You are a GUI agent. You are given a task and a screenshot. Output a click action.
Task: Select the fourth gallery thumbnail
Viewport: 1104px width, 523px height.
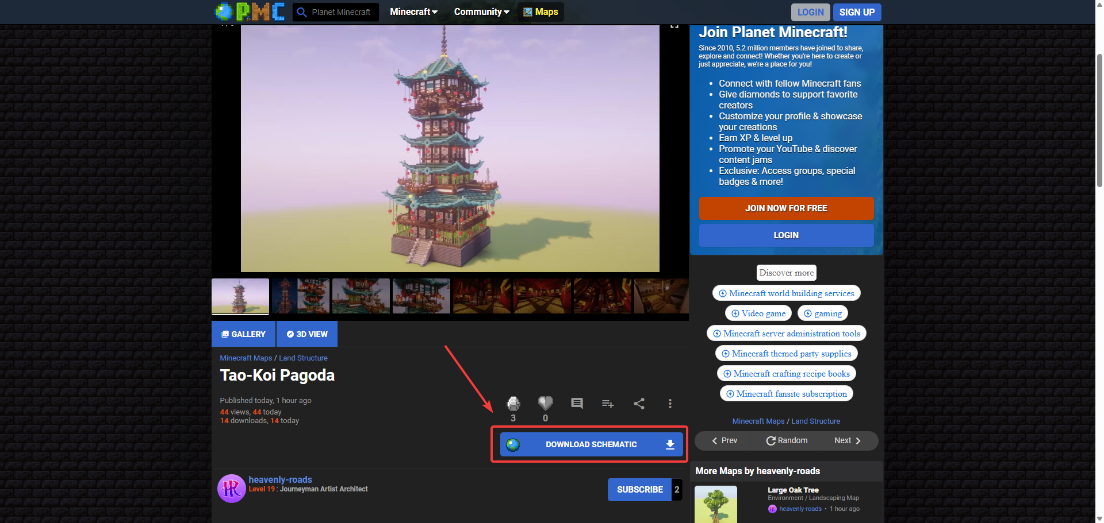point(421,296)
